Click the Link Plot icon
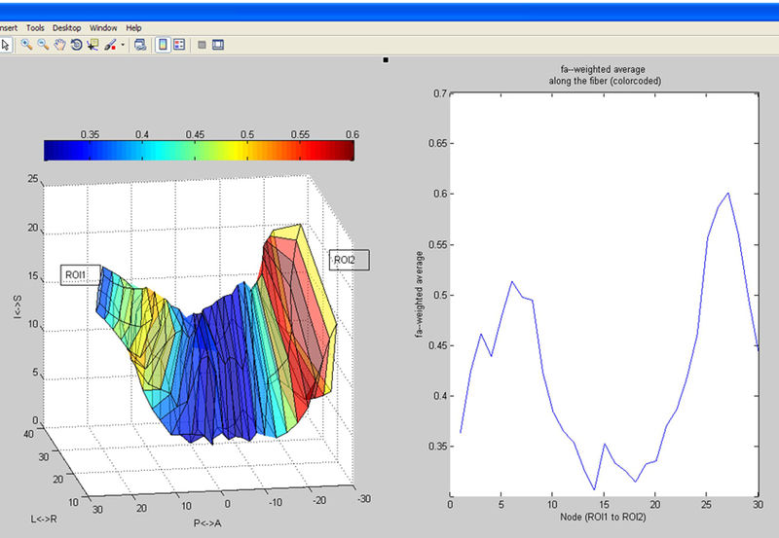The width and height of the screenshot is (779, 538). coord(140,45)
